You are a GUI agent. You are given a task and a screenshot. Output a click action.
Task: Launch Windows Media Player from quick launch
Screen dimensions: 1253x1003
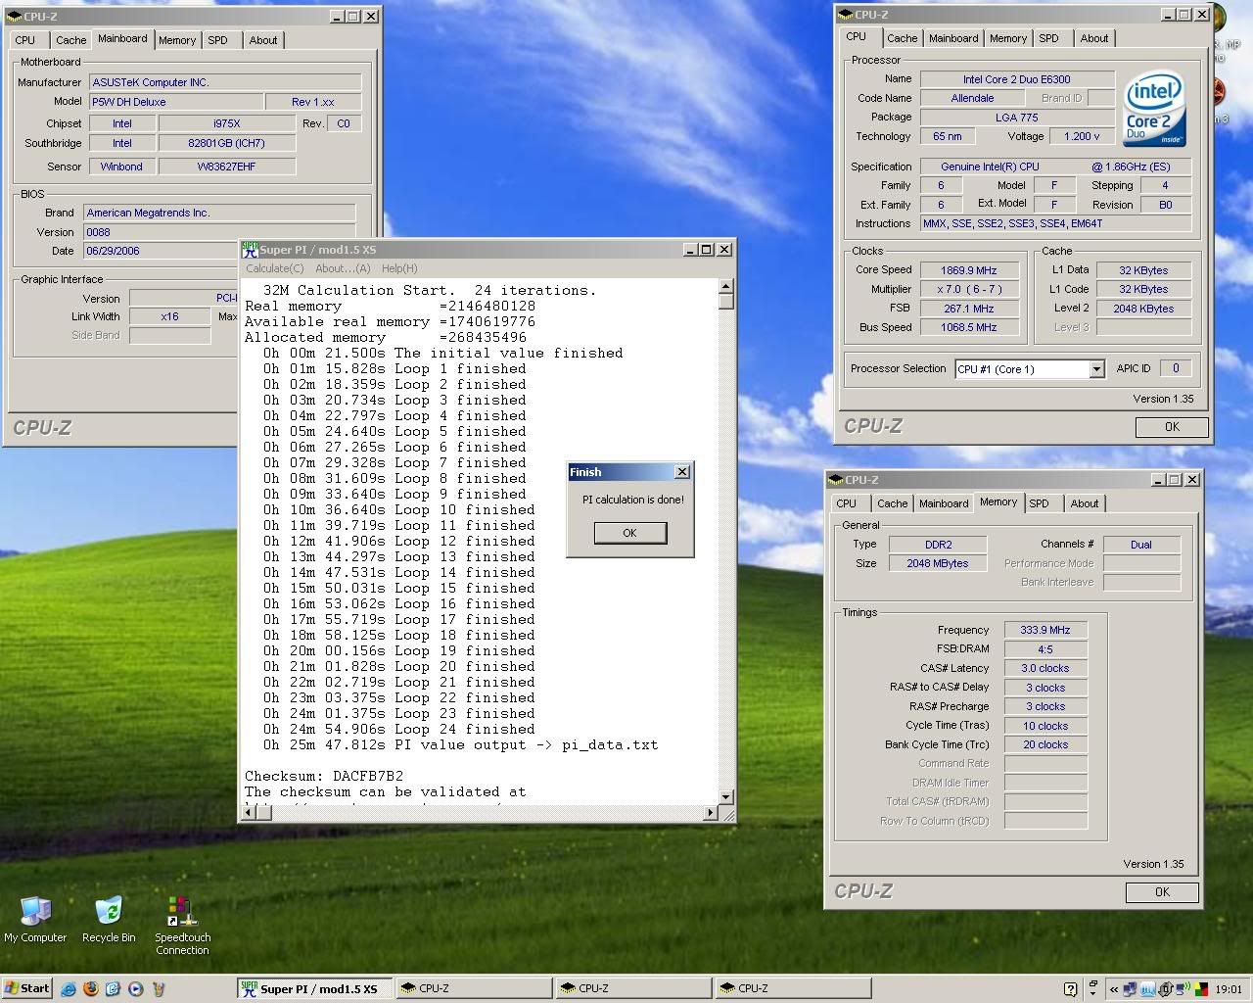coord(136,989)
